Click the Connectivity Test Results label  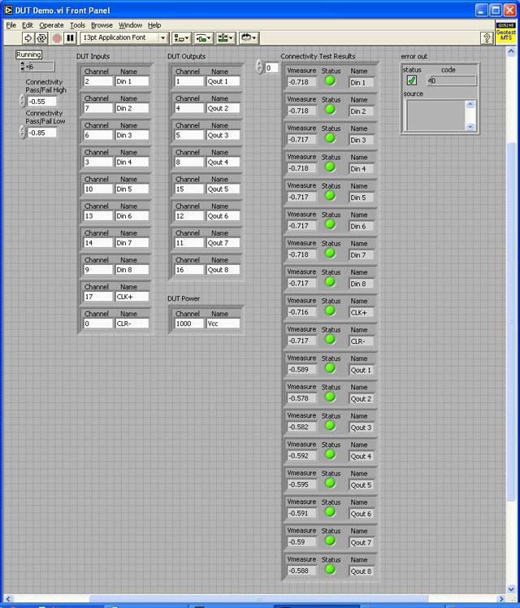click(318, 56)
